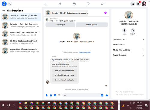Open the listing picture in the right info panel

129,15
